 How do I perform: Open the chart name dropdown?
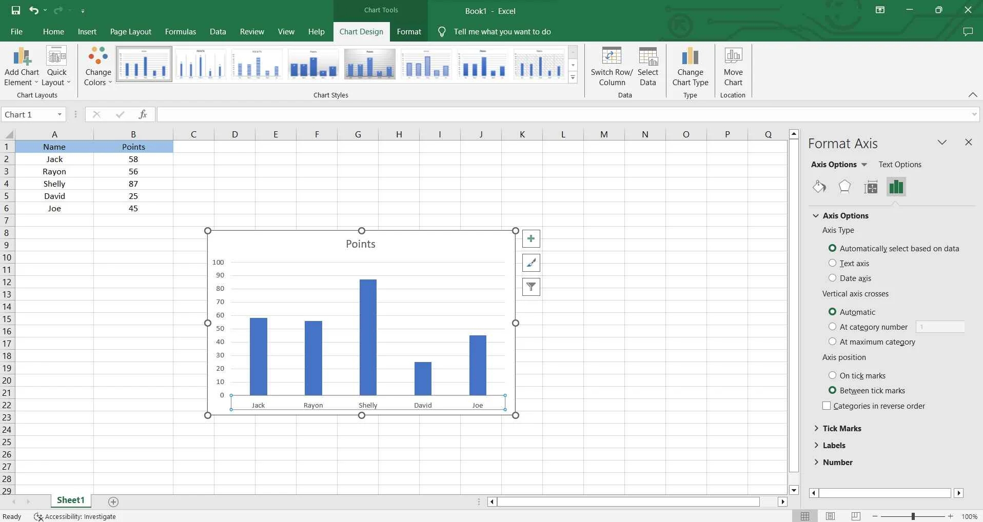(x=60, y=114)
